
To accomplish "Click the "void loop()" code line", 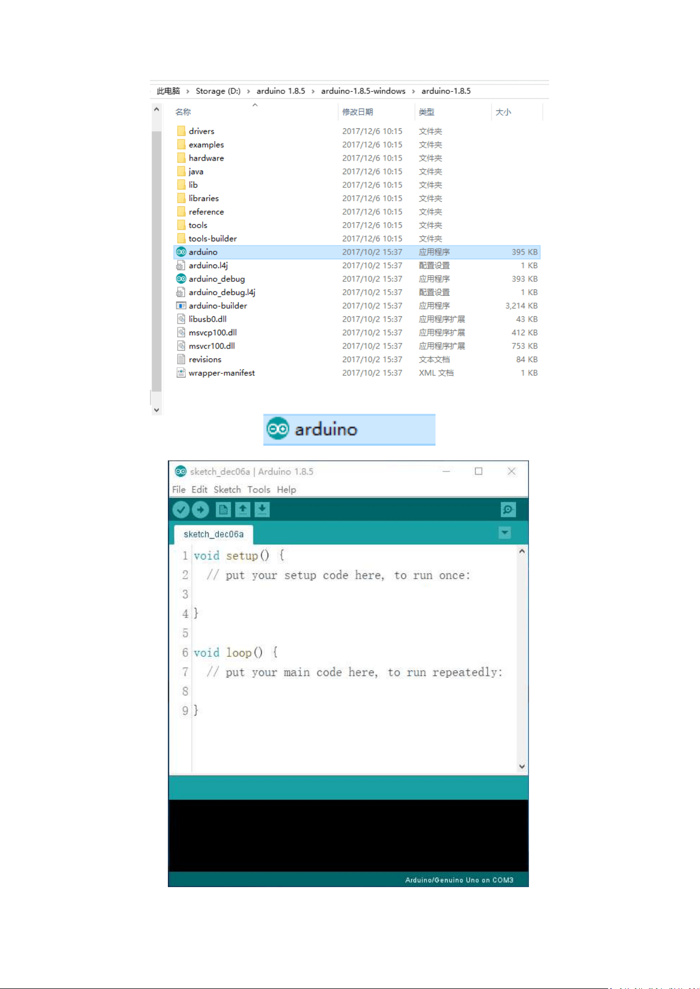I will [x=236, y=653].
